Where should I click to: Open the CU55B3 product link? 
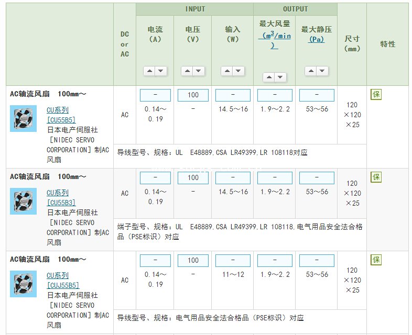point(61,203)
